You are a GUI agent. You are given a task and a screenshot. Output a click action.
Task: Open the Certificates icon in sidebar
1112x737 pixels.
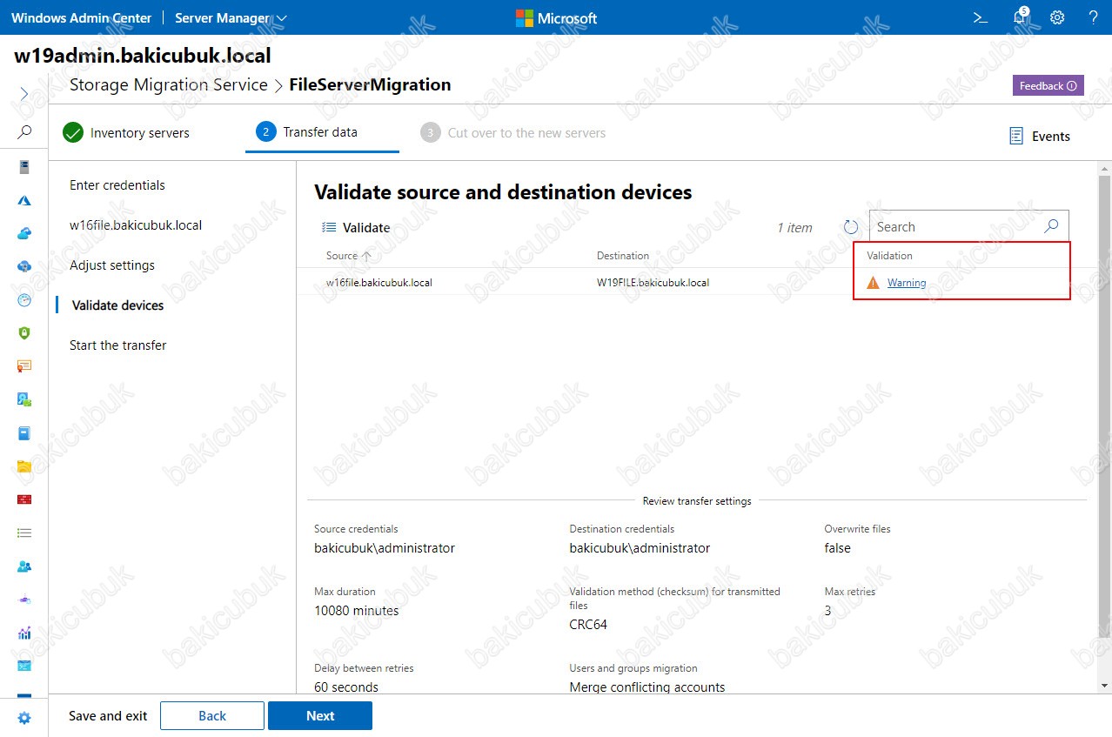[x=24, y=365]
